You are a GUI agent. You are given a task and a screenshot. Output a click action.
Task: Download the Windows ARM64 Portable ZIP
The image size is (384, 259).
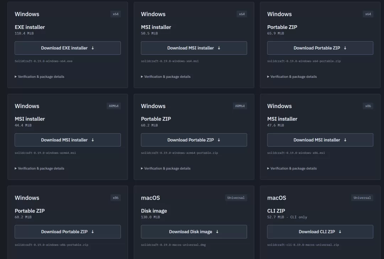194,140
